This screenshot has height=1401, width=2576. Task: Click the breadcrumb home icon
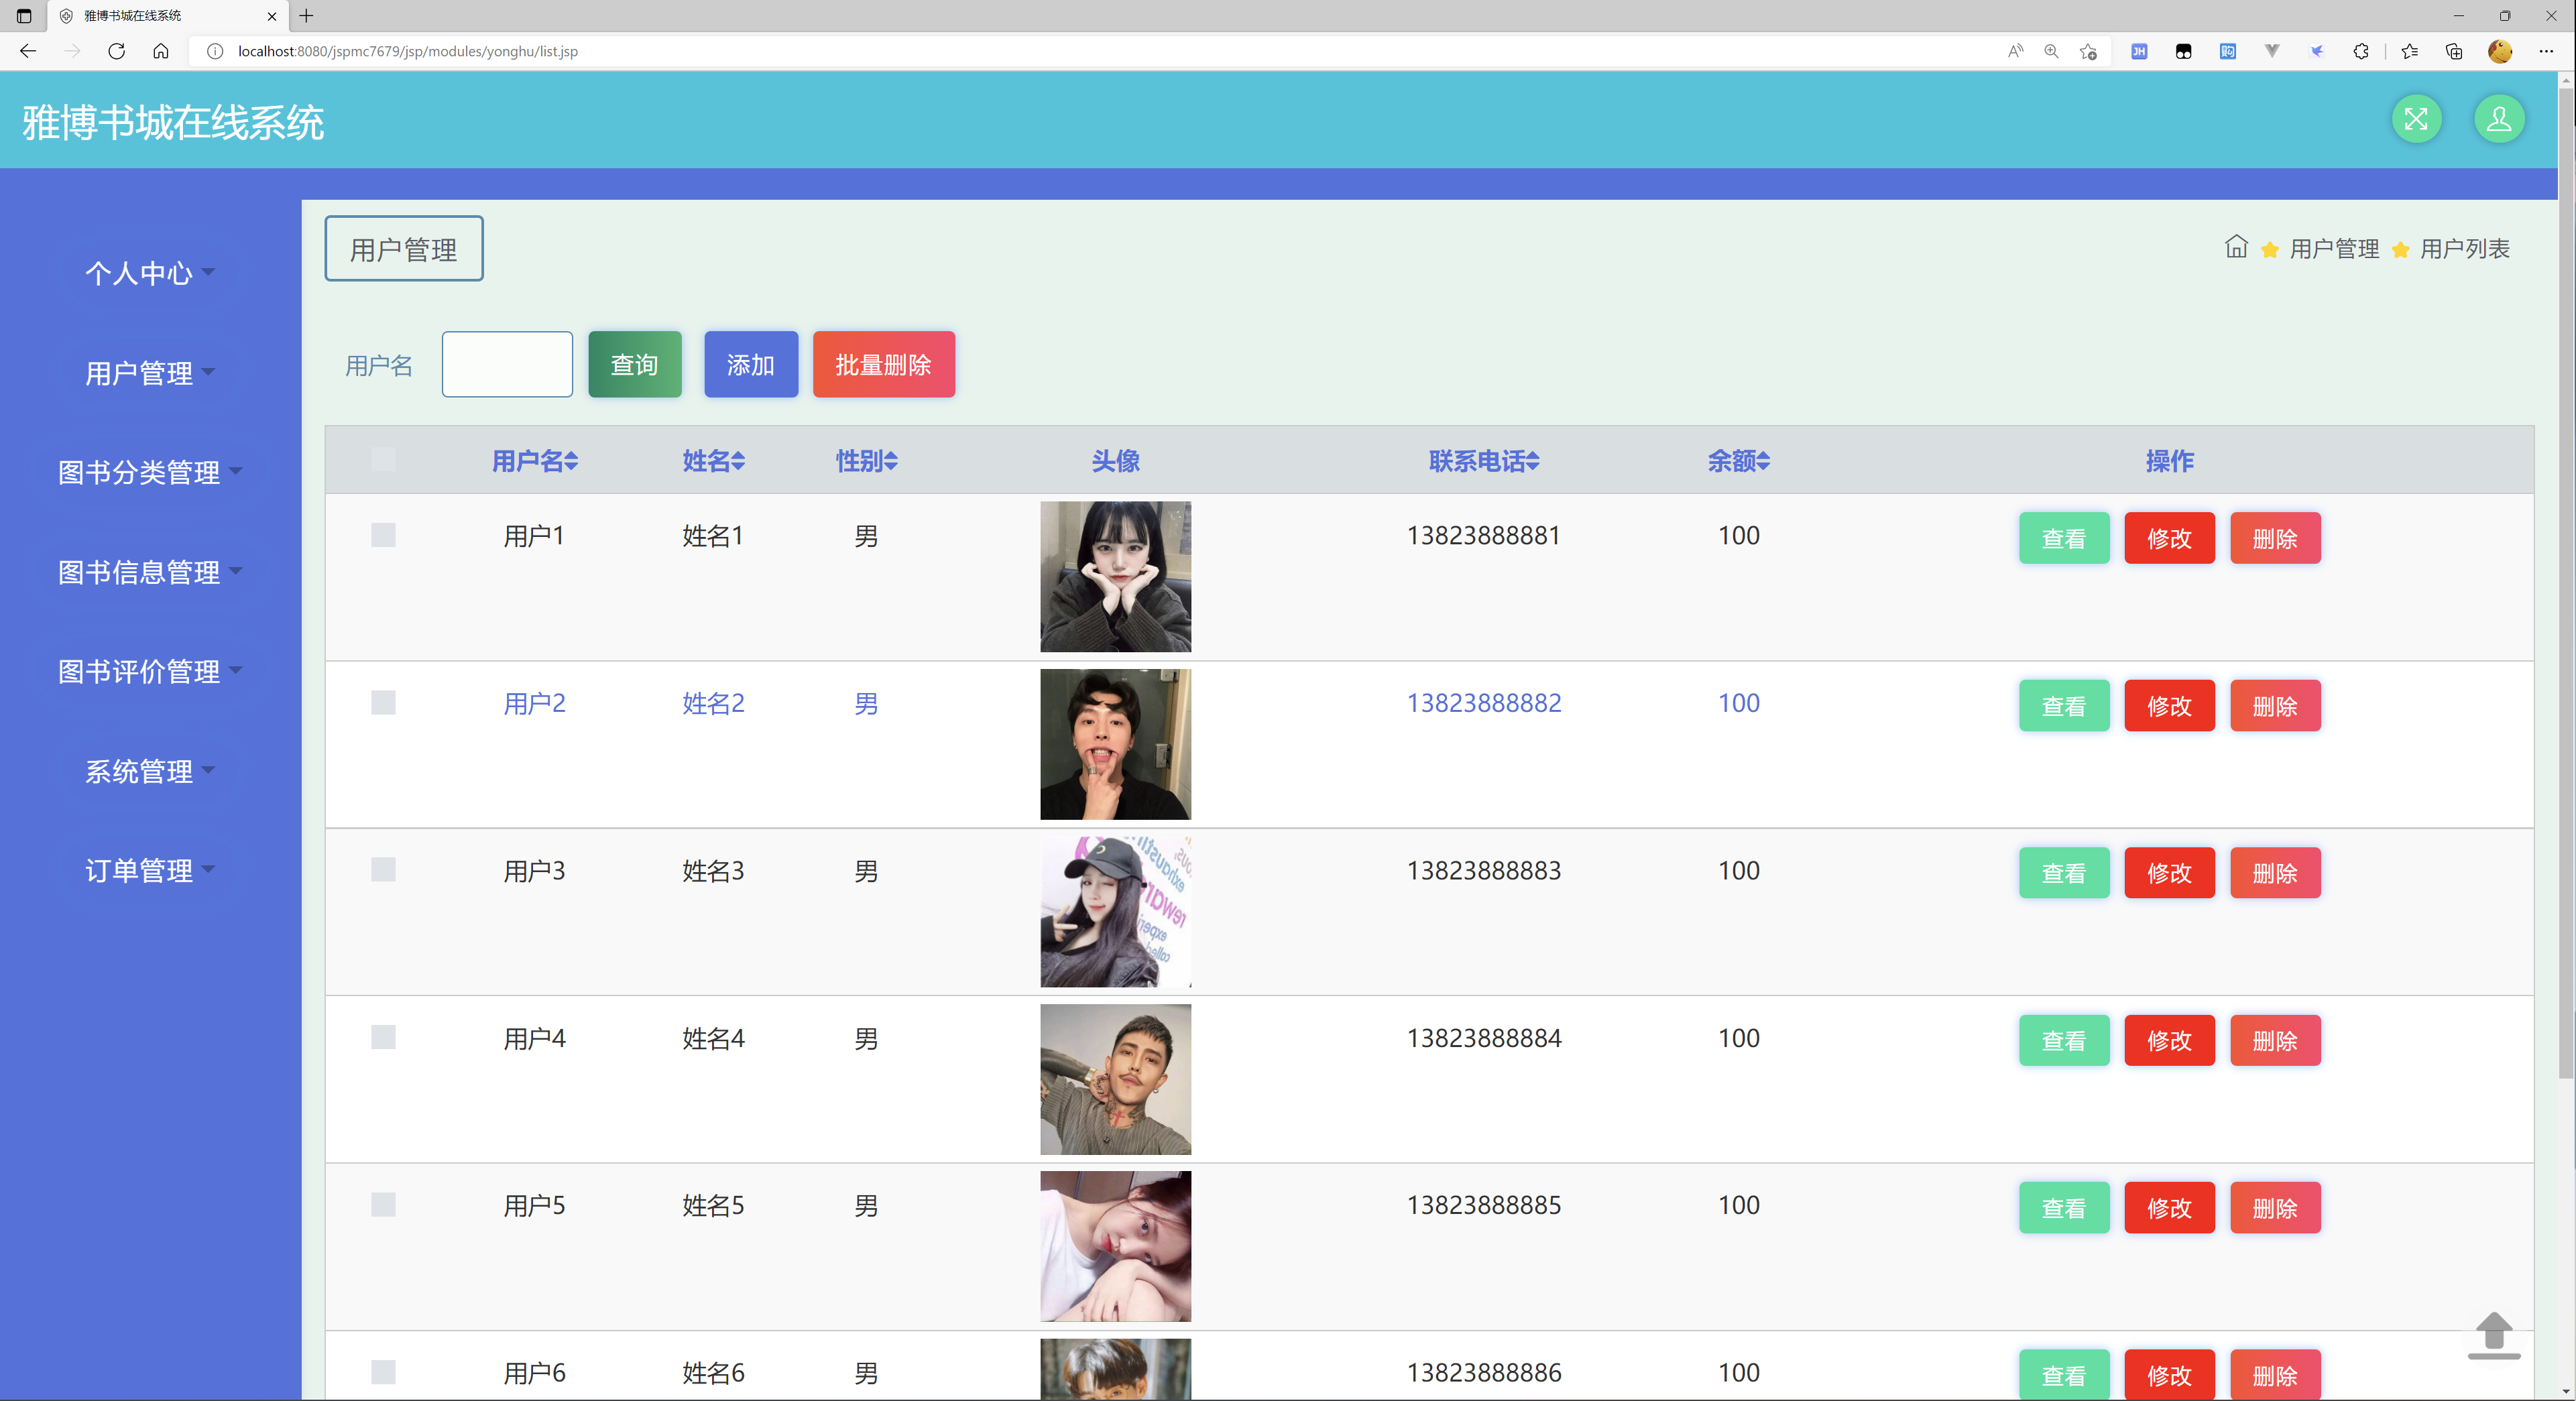[2236, 247]
